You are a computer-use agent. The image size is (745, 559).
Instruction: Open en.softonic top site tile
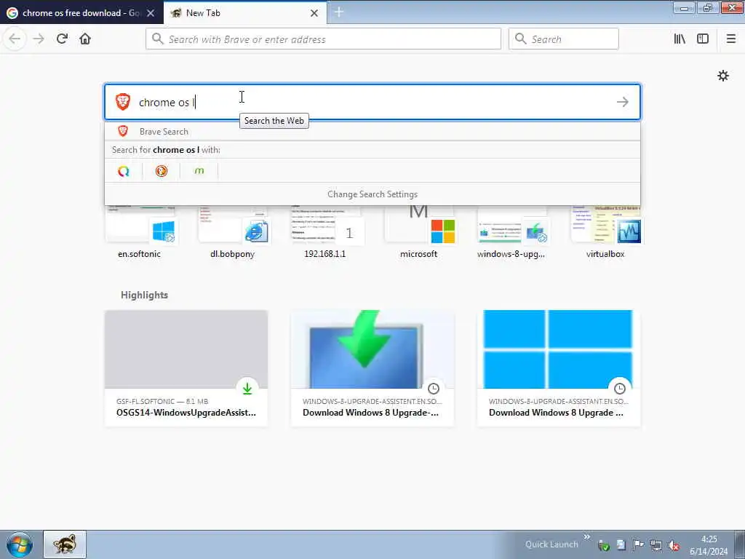(140, 231)
